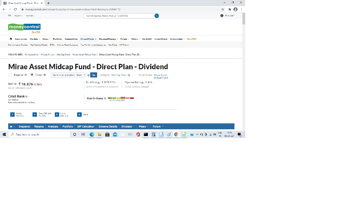Open the Snapshot tab
The width and height of the screenshot is (350, 197).
tap(24, 126)
